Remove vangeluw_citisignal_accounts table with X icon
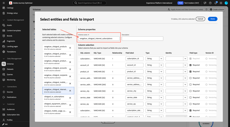Image resolution: width=230 pixels, height=127 pixels. tap(70, 69)
